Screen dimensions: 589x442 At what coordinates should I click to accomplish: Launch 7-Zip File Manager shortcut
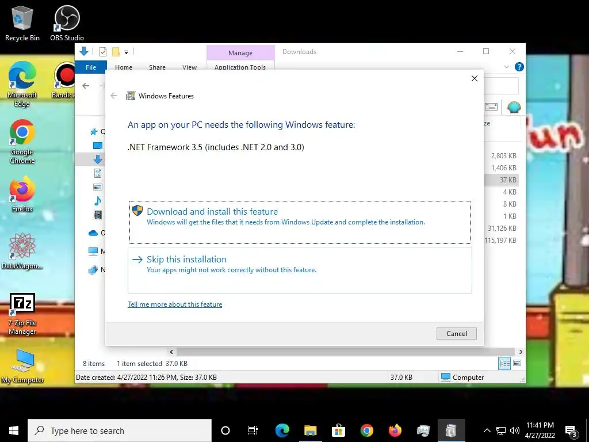[22, 314]
